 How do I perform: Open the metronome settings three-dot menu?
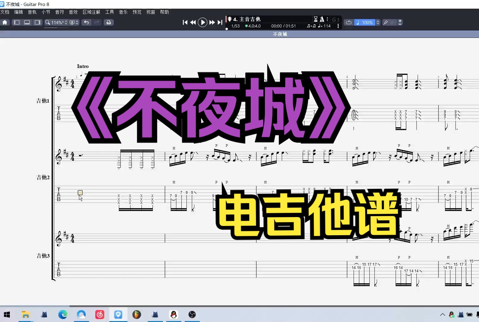click(x=327, y=19)
